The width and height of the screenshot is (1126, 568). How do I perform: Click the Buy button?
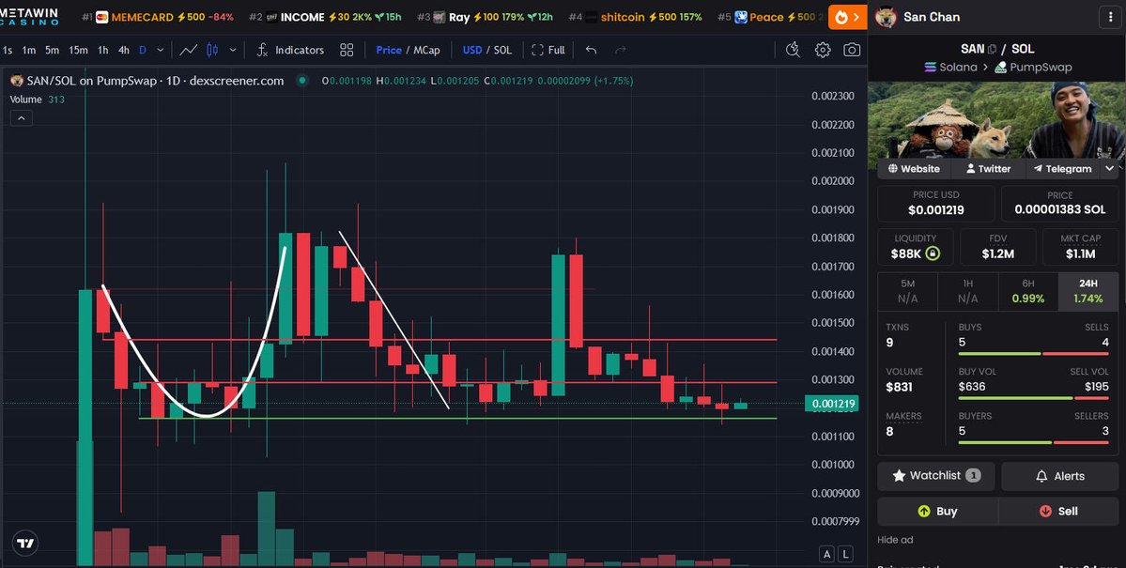(937, 512)
